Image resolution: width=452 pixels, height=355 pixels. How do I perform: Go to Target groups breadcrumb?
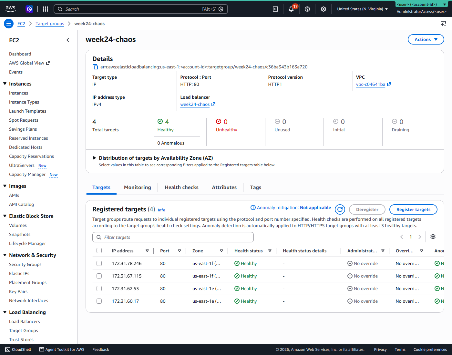50,24
